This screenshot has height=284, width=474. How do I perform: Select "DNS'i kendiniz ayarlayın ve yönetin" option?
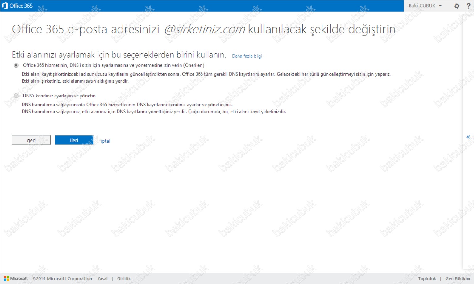pyautogui.click(x=16, y=96)
